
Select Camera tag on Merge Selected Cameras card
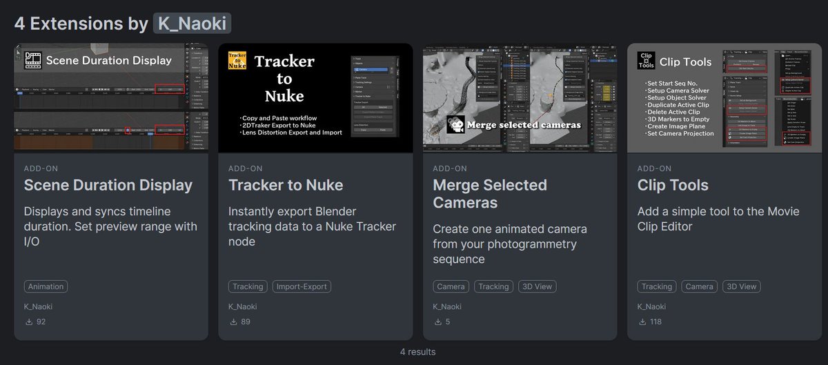[x=451, y=286]
